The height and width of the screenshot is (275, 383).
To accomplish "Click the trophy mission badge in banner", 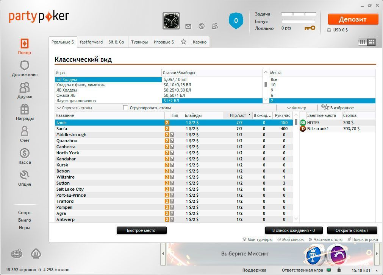I will pyautogui.click(x=314, y=255).
